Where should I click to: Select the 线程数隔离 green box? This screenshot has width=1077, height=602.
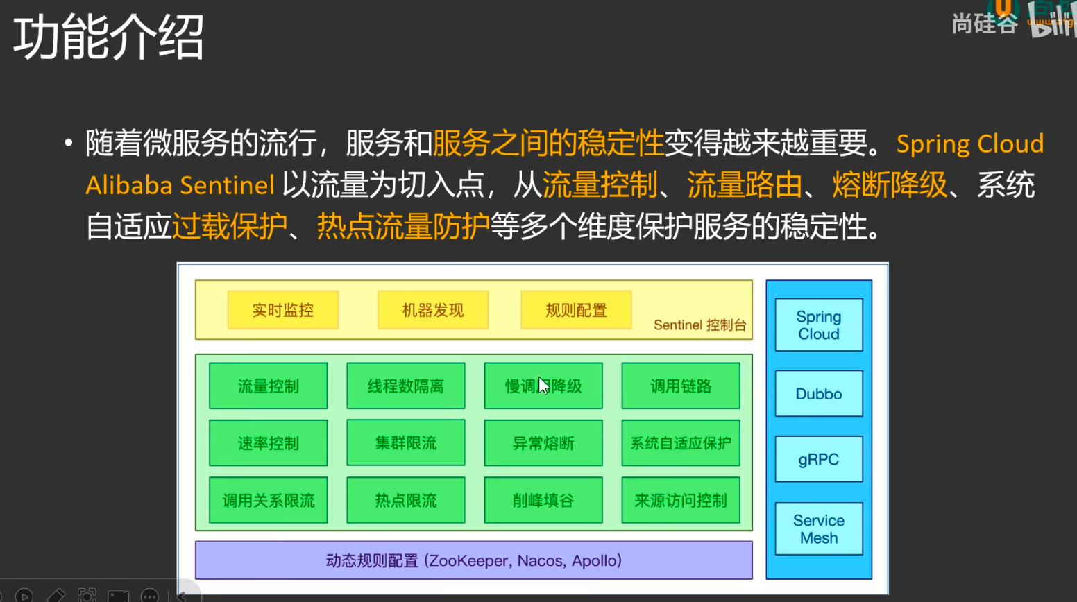(x=405, y=386)
